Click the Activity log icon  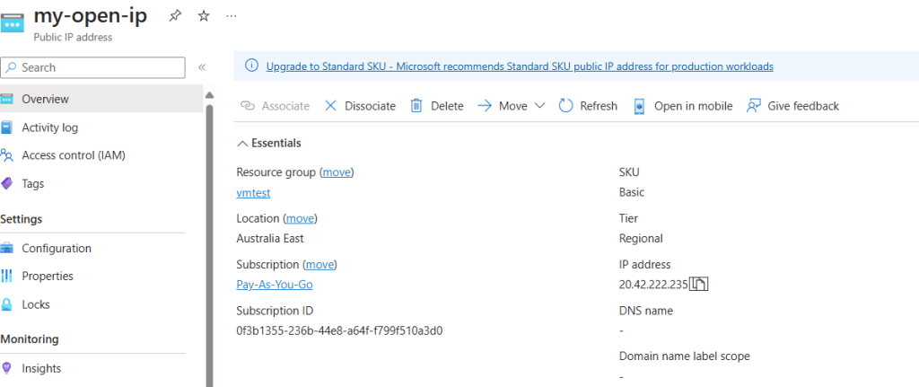coord(7,128)
